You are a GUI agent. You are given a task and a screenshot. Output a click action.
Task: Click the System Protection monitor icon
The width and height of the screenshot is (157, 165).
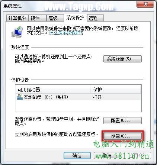coord(17,32)
